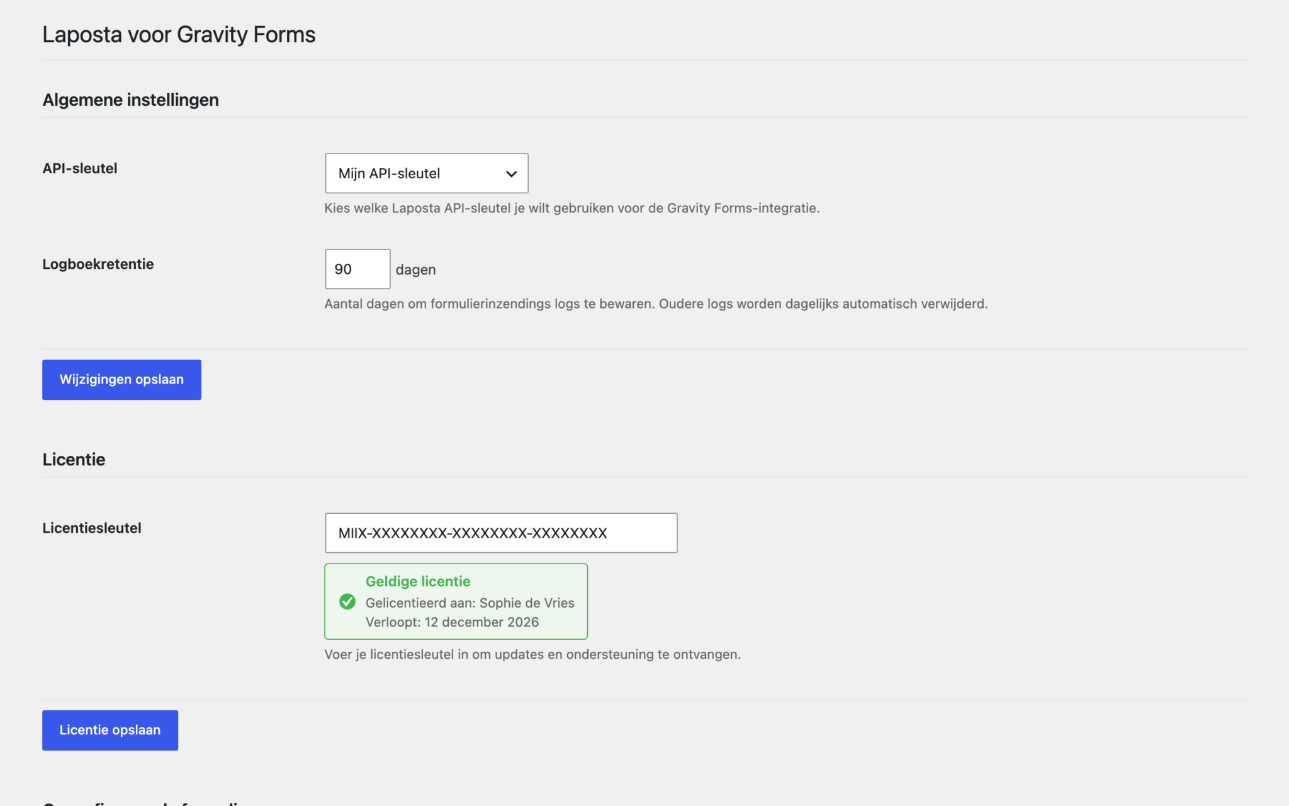Click the green valid license checkmark icon
The width and height of the screenshot is (1289, 806).
tap(347, 601)
